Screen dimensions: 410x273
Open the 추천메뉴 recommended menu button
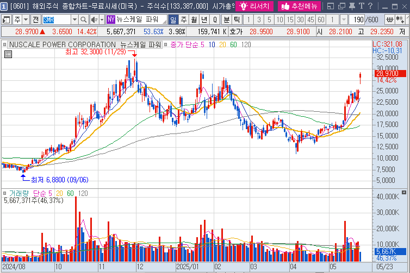click(299, 6)
